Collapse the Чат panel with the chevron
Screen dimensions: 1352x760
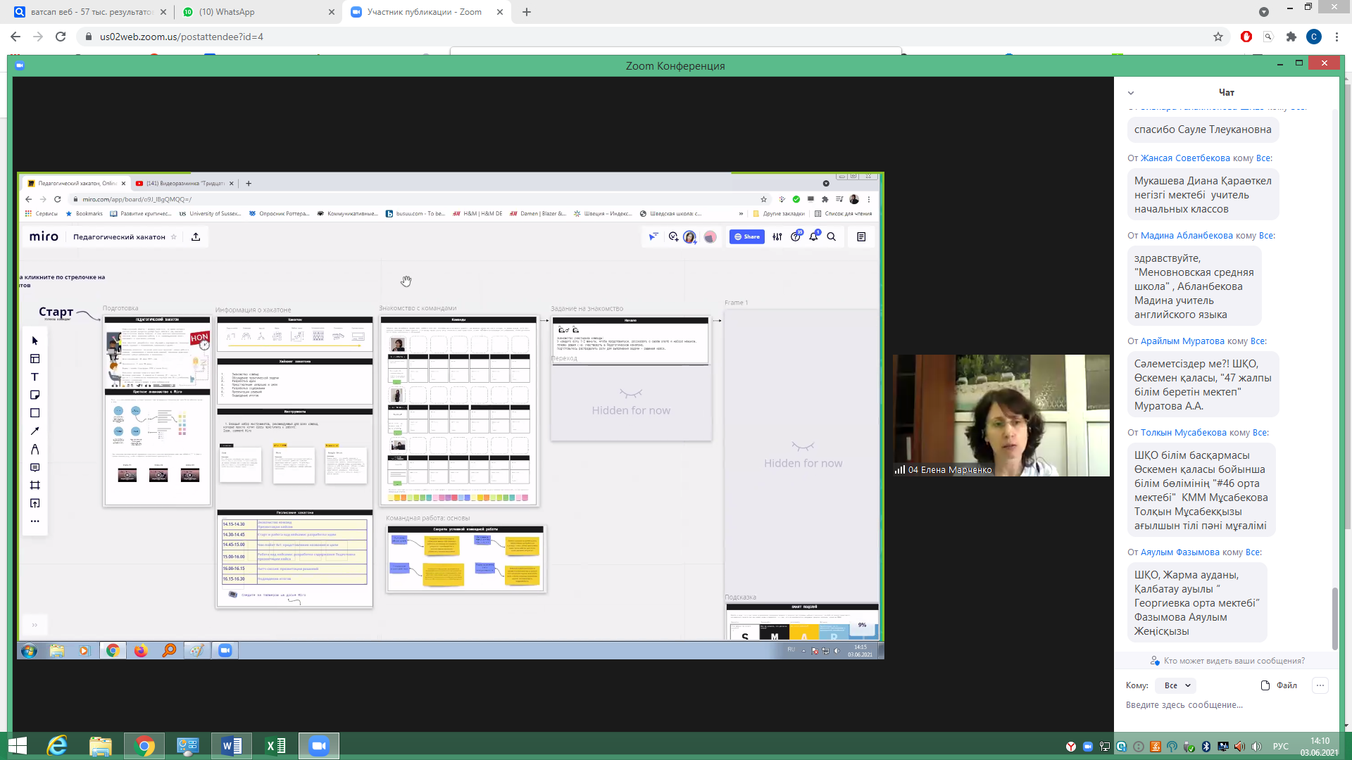1131,93
